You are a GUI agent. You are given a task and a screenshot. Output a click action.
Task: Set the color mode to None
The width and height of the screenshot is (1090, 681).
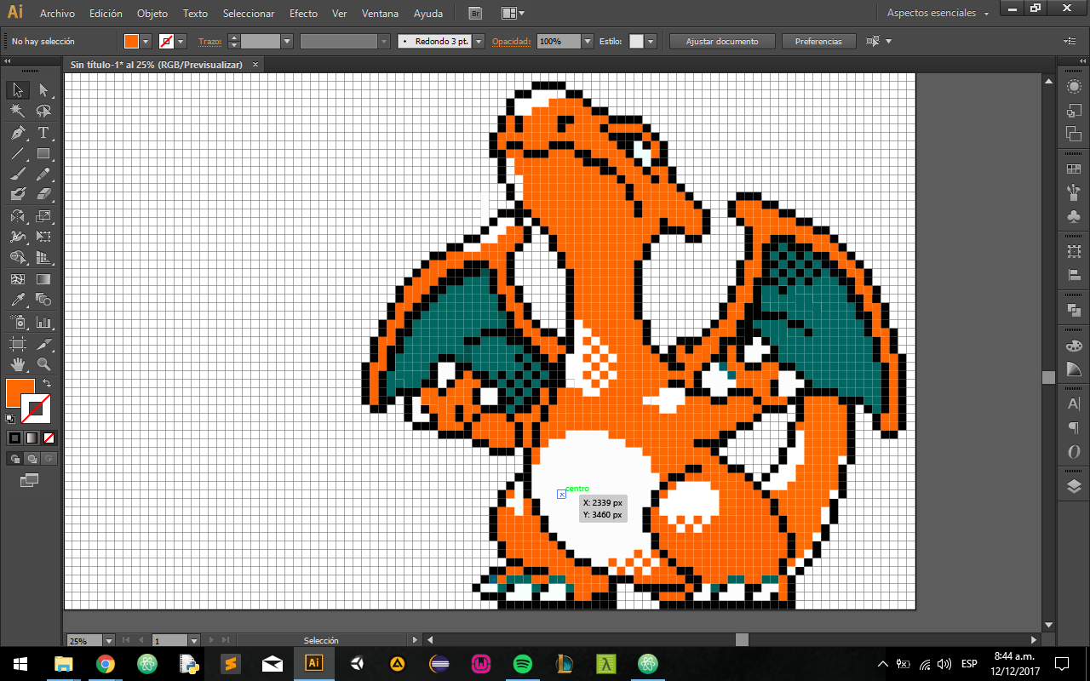[49, 438]
